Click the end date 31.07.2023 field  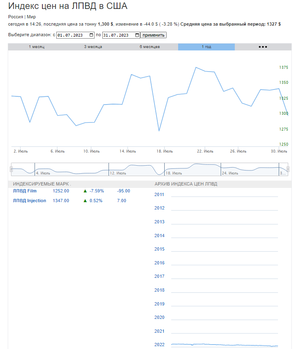click(121, 35)
